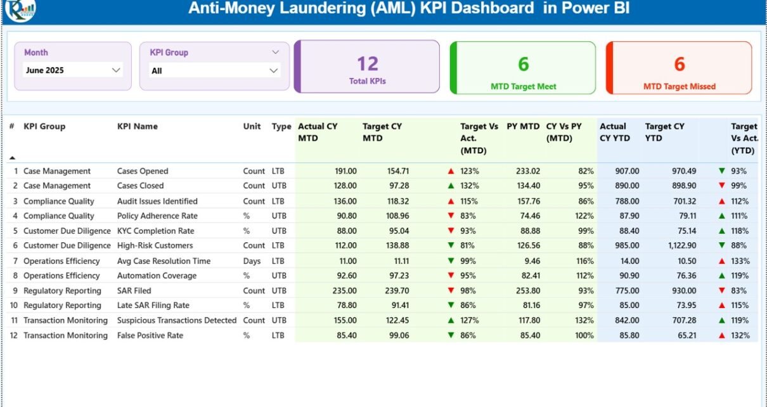Select the Total KPIs card
This screenshot has width=767, height=407.
(x=367, y=67)
